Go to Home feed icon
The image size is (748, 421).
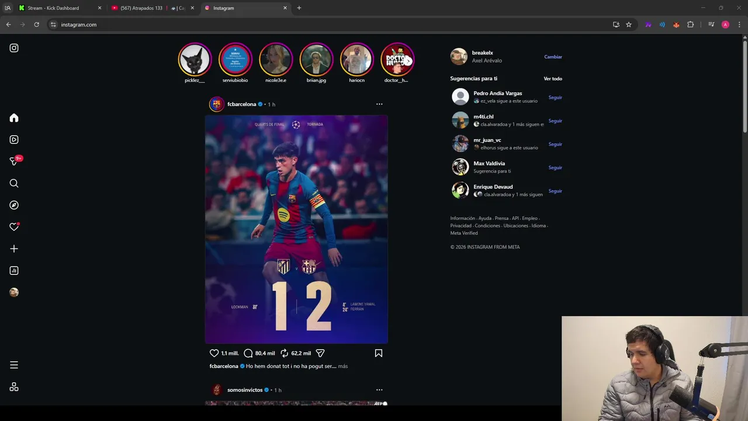coord(14,118)
